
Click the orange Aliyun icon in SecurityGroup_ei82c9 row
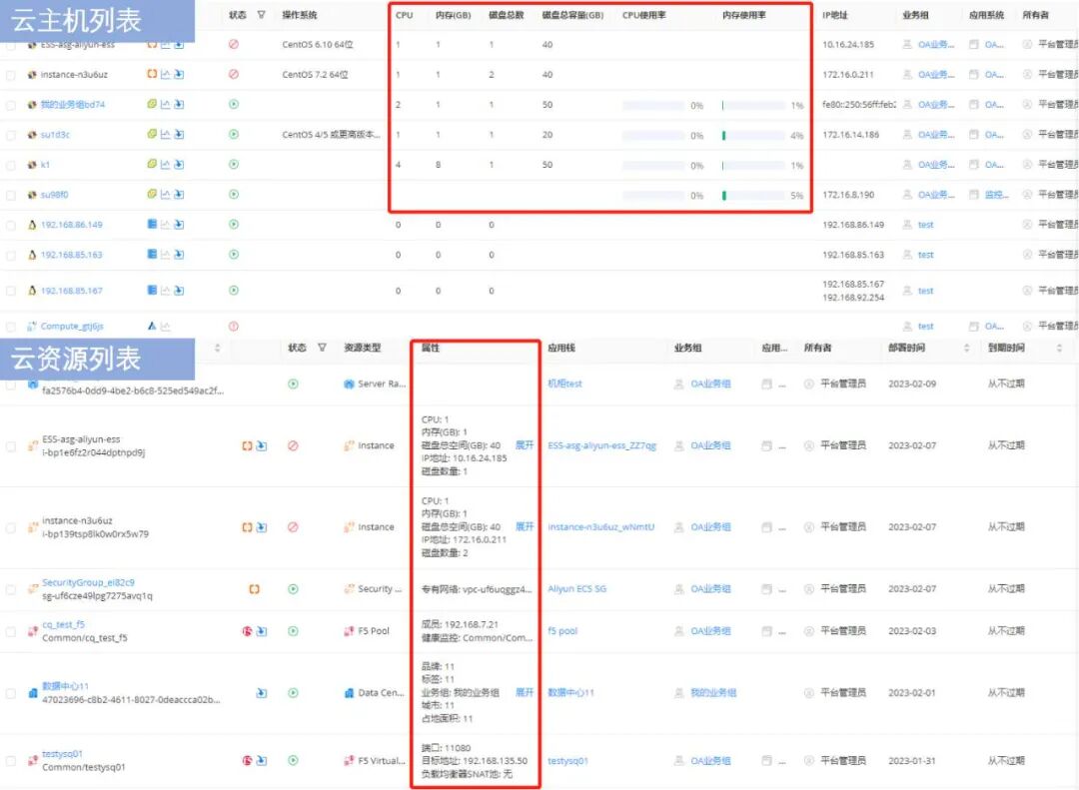pyautogui.click(x=254, y=589)
